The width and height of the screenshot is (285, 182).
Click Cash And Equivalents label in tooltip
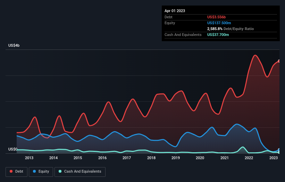click(183, 35)
